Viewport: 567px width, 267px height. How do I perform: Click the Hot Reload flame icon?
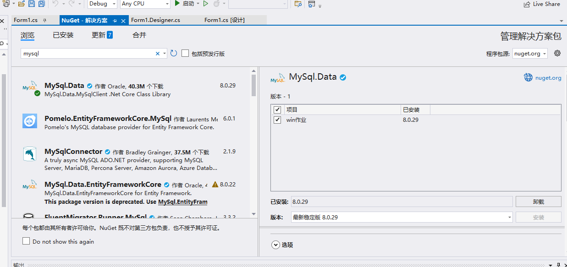pyautogui.click(x=216, y=4)
